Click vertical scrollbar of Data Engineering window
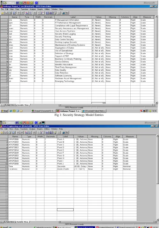The image size is (159, 228). [x=158, y=178]
